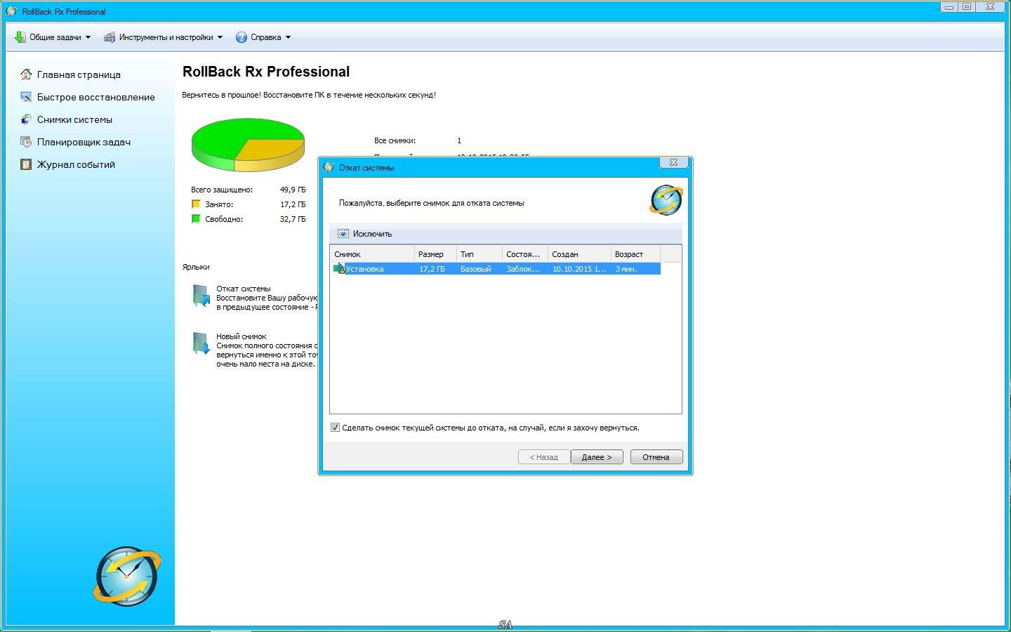Click the Далее > button
Image resolution: width=1011 pixels, height=632 pixels.
pyautogui.click(x=597, y=457)
